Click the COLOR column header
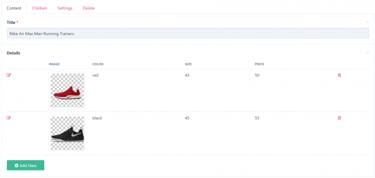 pos(98,64)
